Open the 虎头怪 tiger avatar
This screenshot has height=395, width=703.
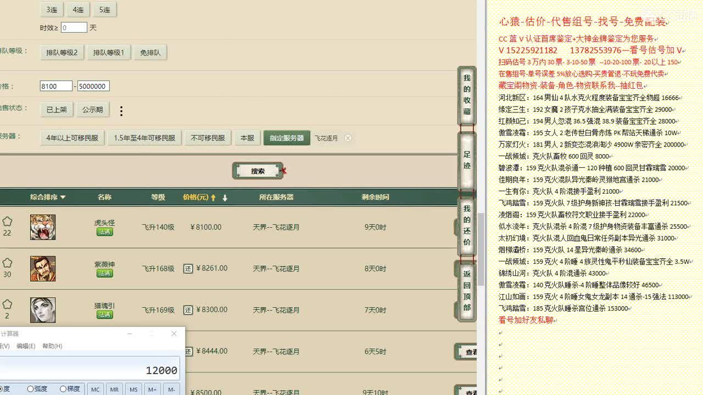click(43, 227)
